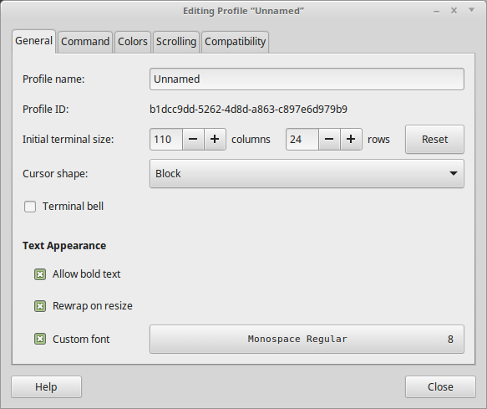Viewport: 487px width, 409px height.
Task: Open the Cursor shape dropdown
Action: [x=307, y=173]
